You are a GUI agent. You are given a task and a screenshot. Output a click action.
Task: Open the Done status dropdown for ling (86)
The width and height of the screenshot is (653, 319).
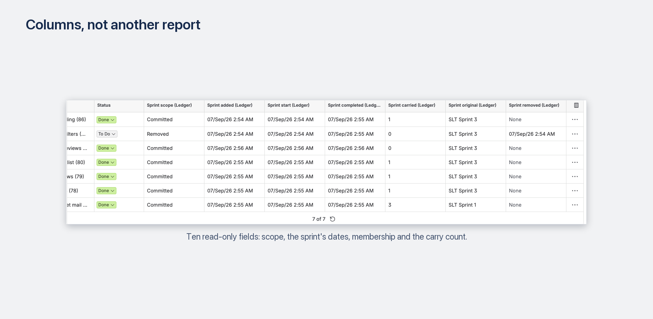(x=106, y=120)
